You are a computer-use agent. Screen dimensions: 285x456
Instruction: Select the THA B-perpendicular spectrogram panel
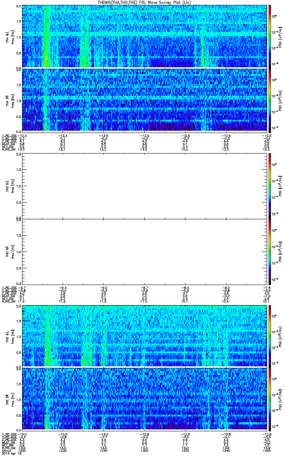pos(144,36)
